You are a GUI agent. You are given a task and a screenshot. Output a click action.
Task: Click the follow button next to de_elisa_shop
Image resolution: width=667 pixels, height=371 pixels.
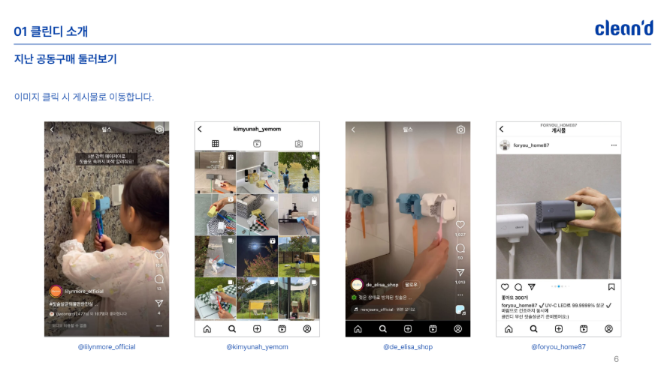click(412, 285)
